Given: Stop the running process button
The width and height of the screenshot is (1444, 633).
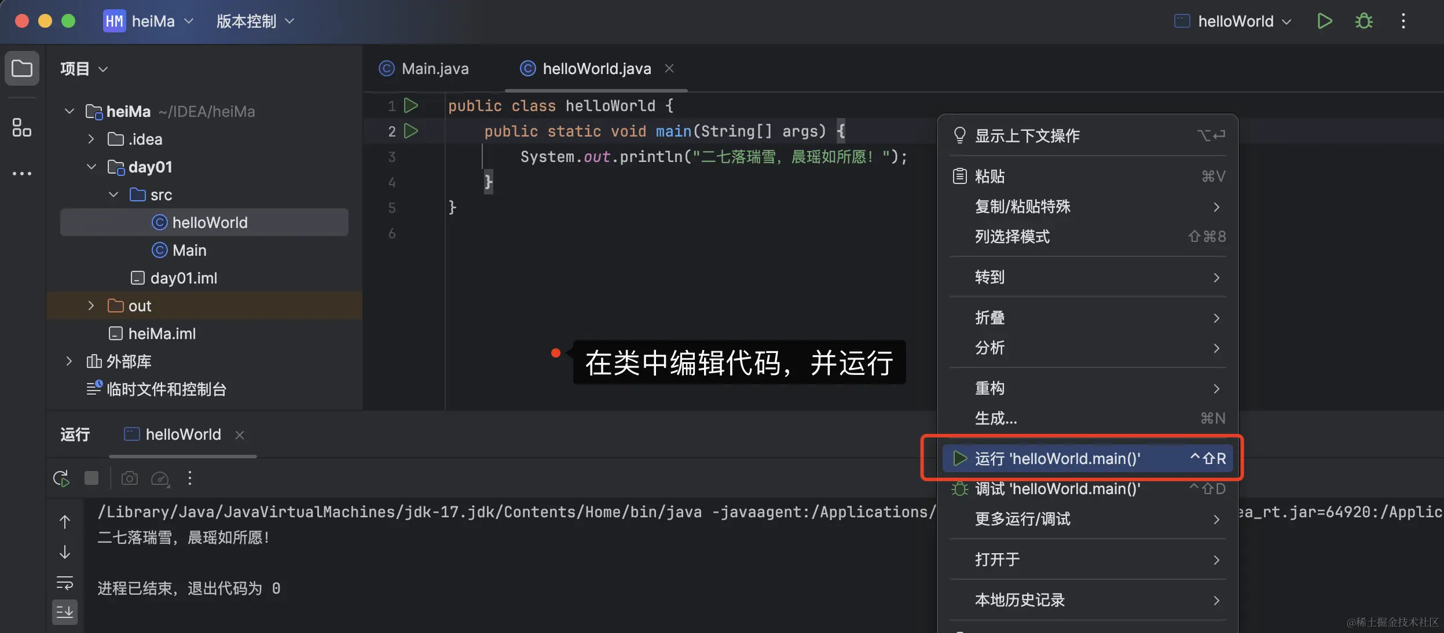Looking at the screenshot, I should point(91,478).
